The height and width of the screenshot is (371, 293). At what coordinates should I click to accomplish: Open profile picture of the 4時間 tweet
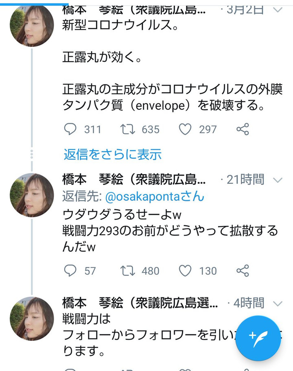click(x=32, y=318)
